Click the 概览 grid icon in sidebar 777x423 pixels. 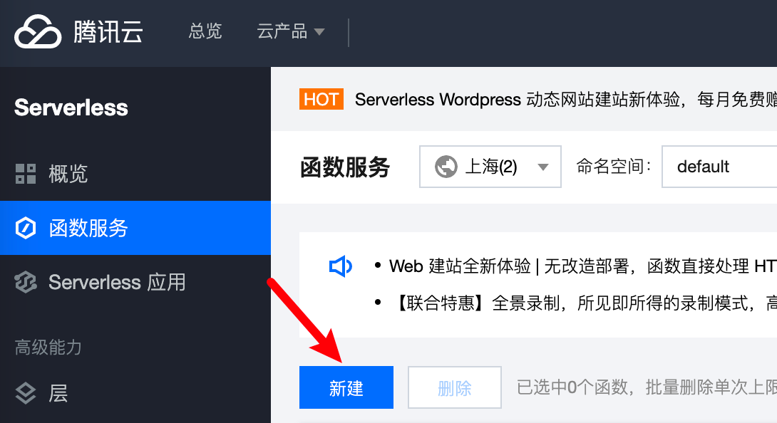pos(26,174)
